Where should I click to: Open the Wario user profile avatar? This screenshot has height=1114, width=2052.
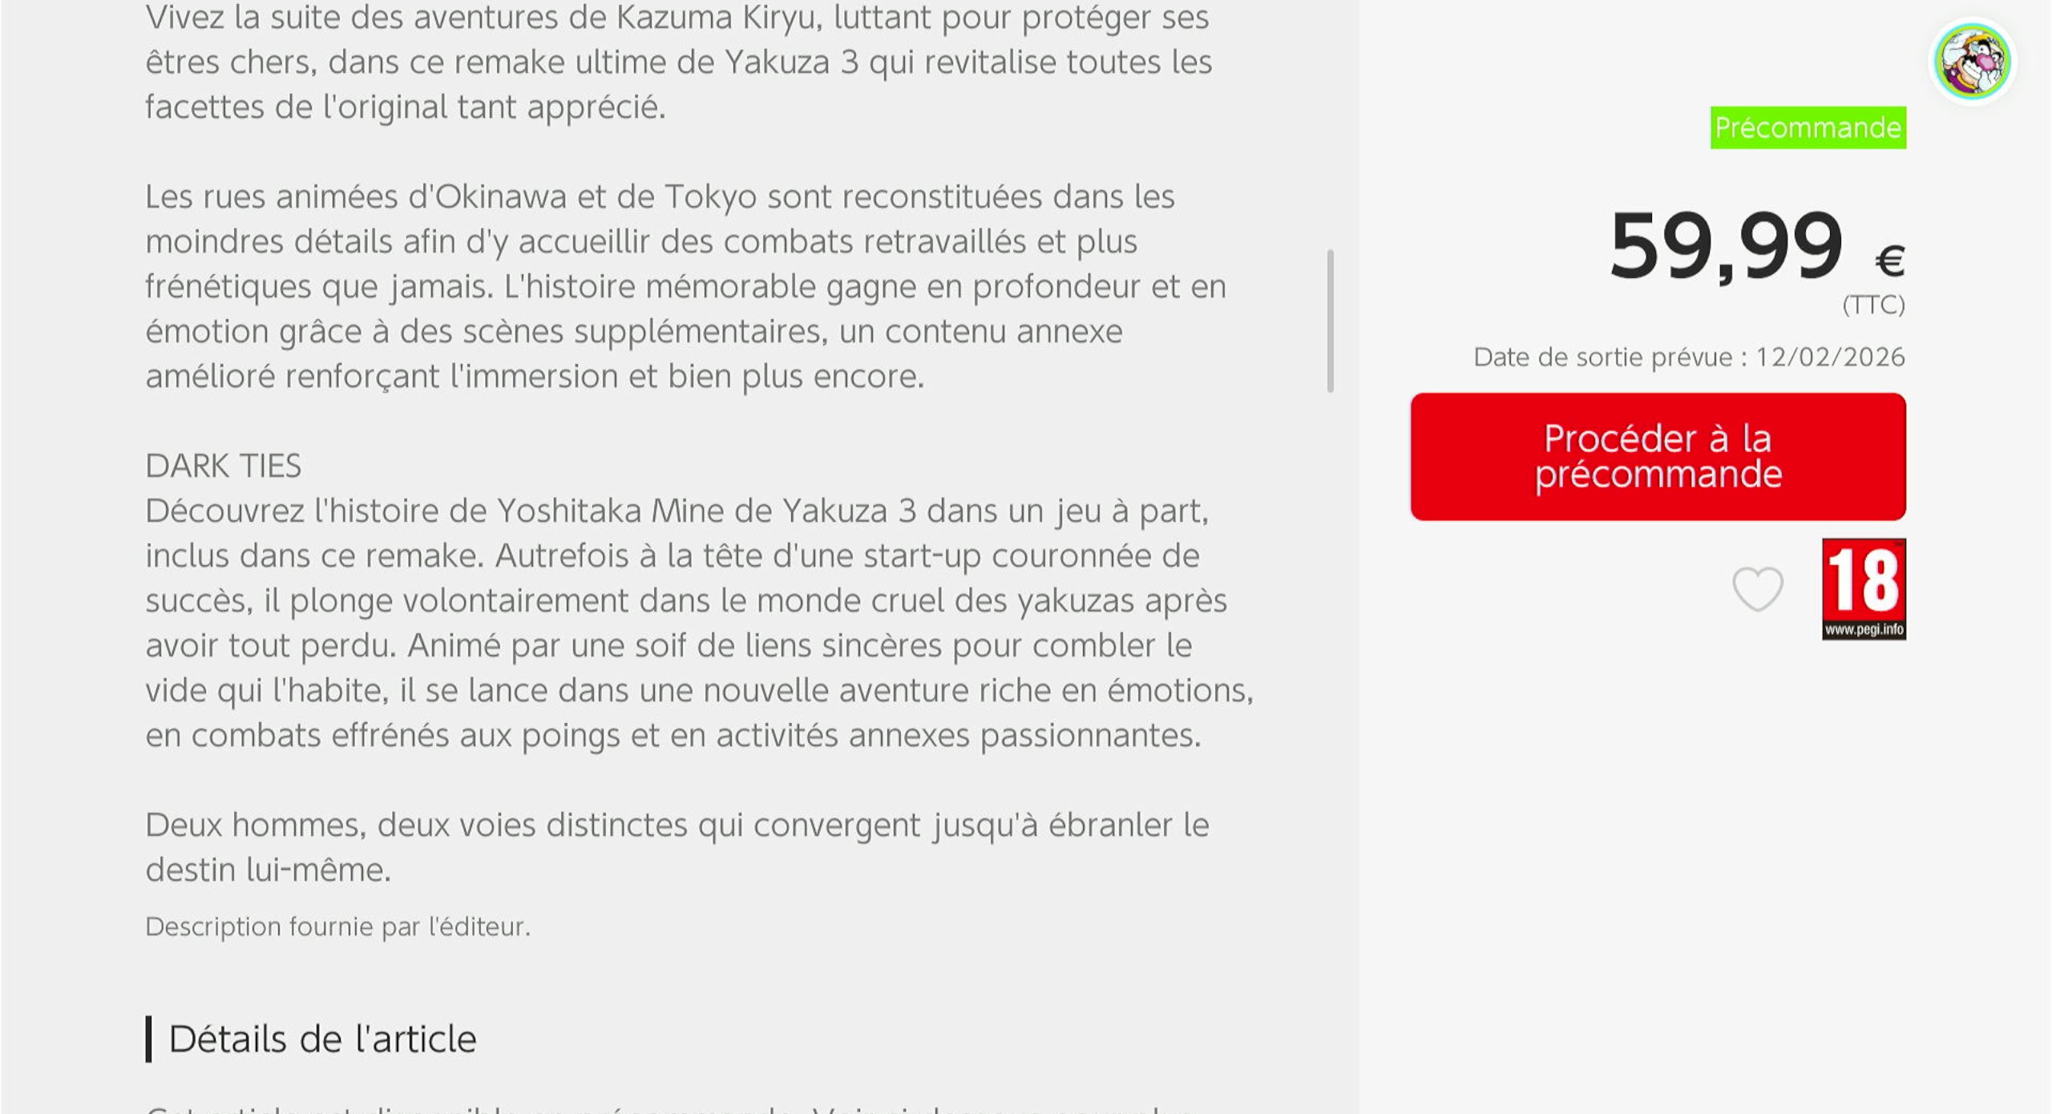(x=1972, y=62)
